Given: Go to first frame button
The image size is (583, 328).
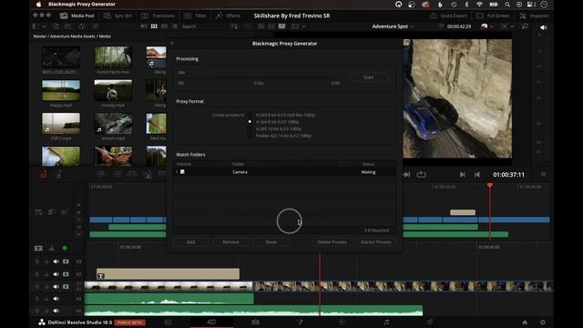Looking at the screenshot, I should [477, 174].
